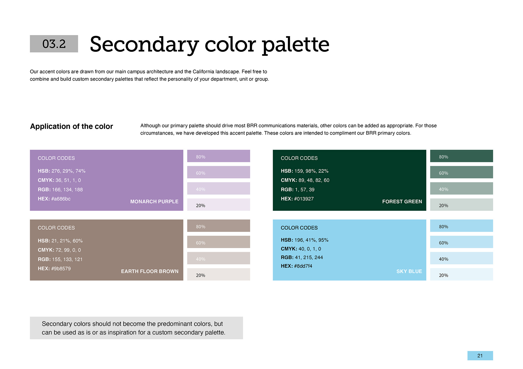Image resolution: width=523 pixels, height=369 pixels.
Task: Choose the 20% Forest Green tint swatch
Action: 461,204
